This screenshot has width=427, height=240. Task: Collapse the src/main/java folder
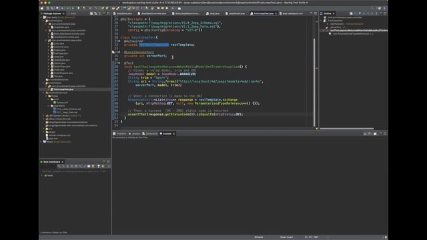[43, 21]
